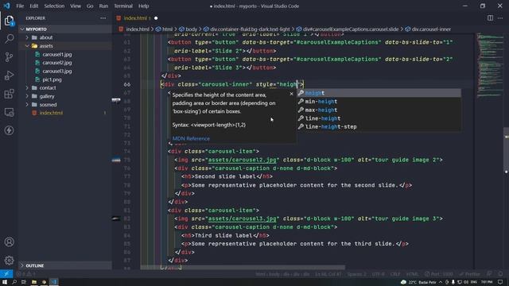Open the MDN Reference link
This screenshot has width=509, height=286.
click(x=191, y=138)
